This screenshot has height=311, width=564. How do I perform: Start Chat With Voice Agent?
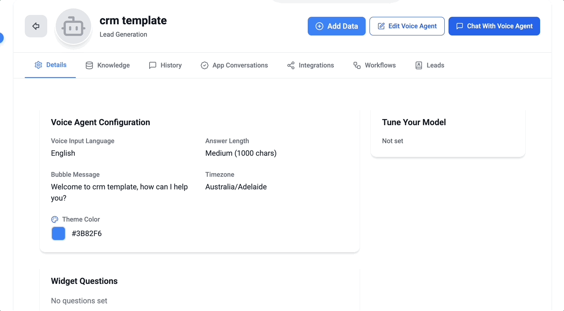[x=494, y=26]
